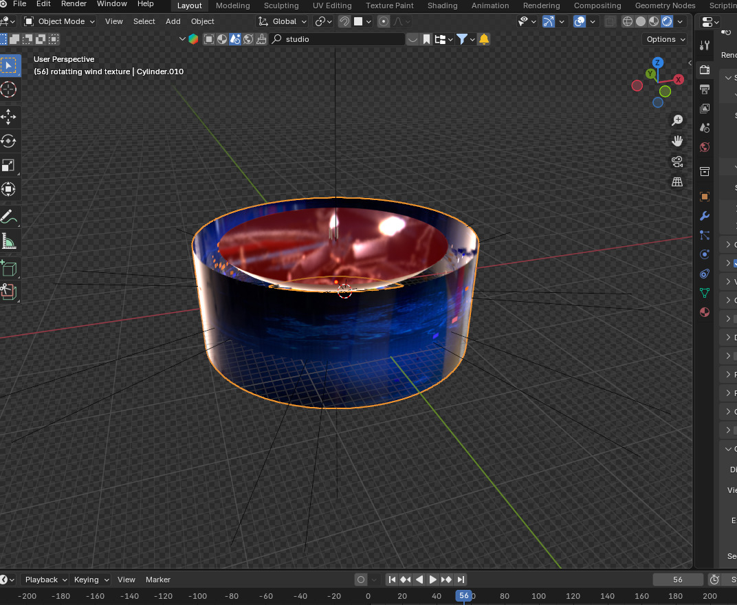Jump to the next keyframe
The width and height of the screenshot is (737, 605).
click(446, 580)
